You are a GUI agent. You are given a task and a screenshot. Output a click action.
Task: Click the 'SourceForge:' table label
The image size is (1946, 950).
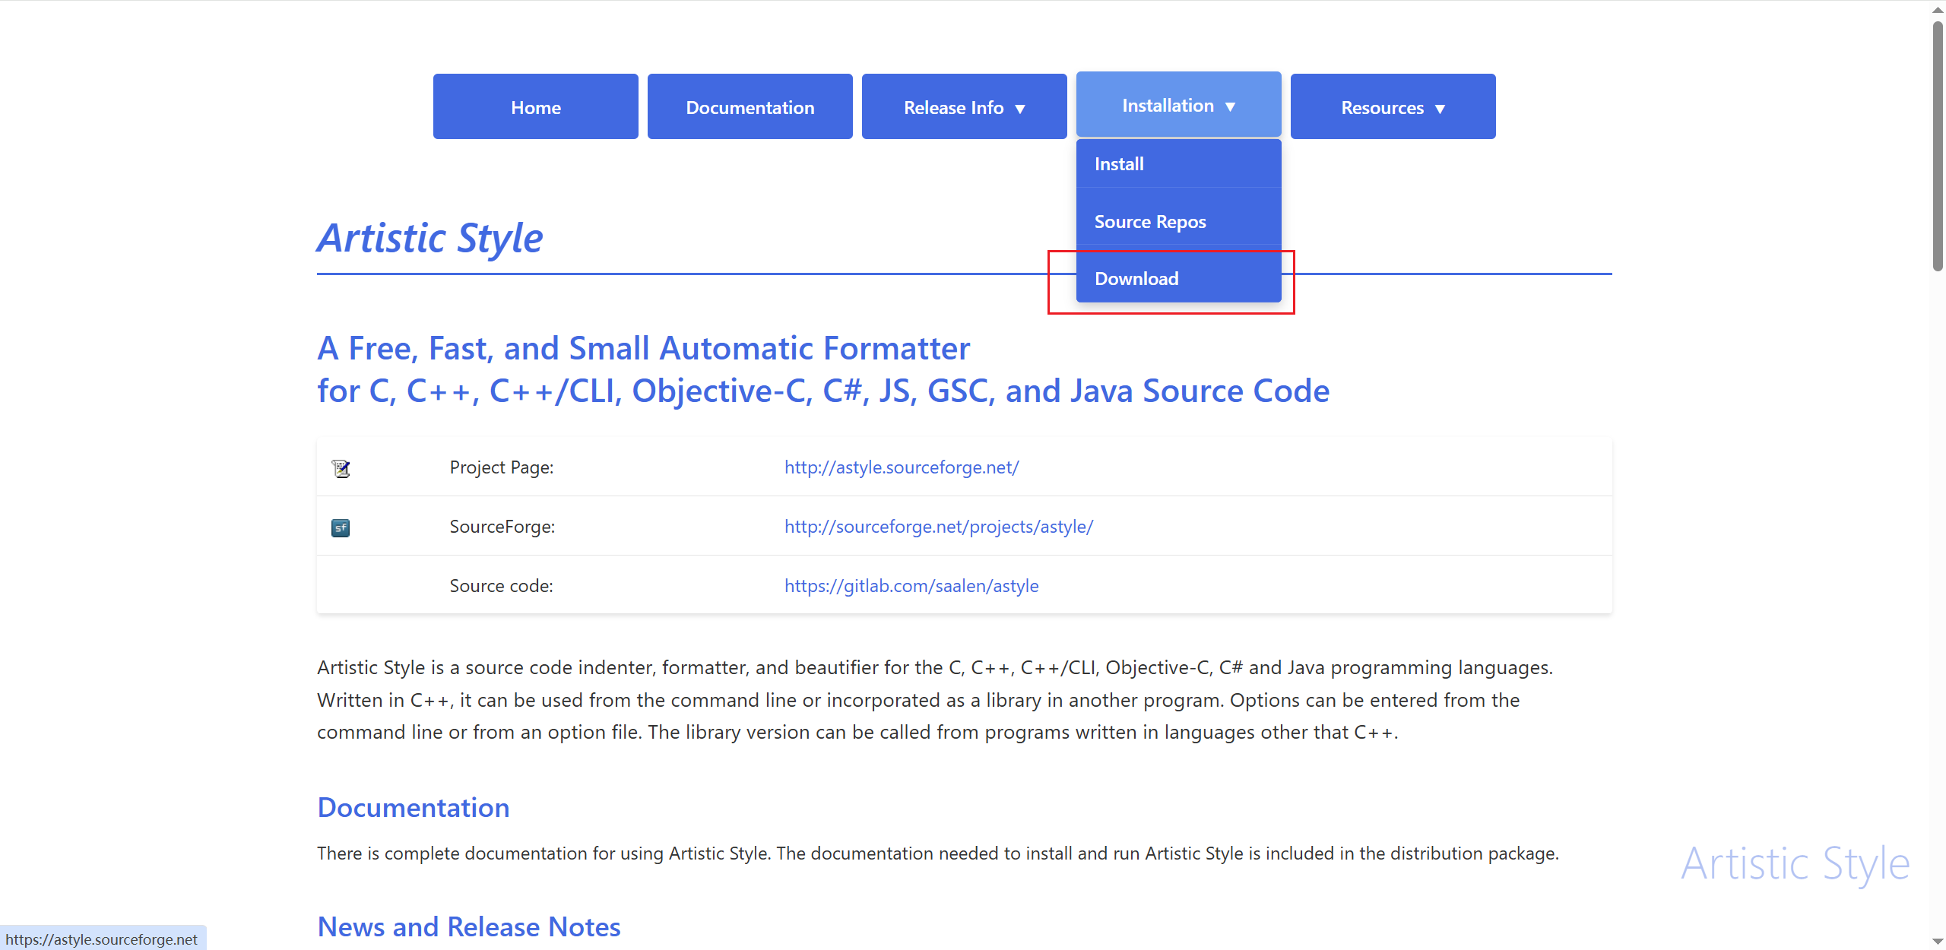click(x=502, y=527)
